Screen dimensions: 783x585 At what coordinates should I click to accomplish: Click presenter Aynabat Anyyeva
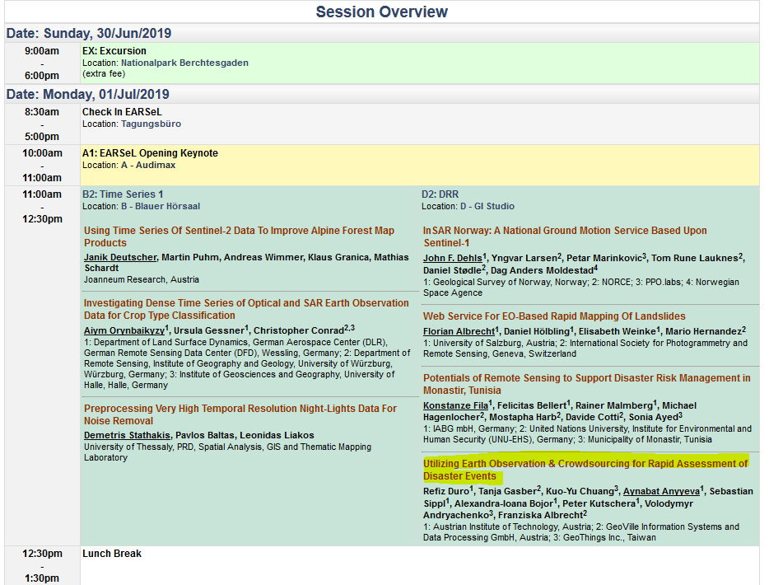pos(661,492)
